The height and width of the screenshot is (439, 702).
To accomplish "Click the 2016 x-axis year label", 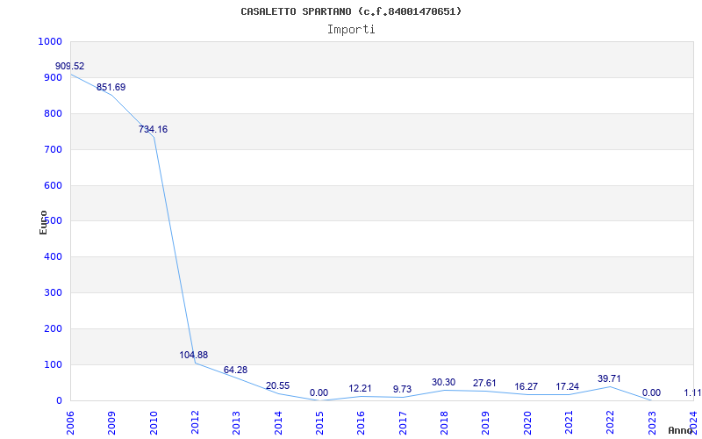I will click(362, 423).
